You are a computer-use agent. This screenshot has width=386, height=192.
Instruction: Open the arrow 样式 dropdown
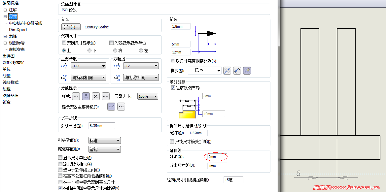coord(205,71)
